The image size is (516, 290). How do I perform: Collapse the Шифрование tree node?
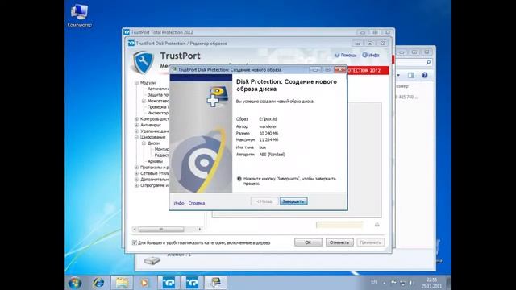pyautogui.click(x=136, y=137)
